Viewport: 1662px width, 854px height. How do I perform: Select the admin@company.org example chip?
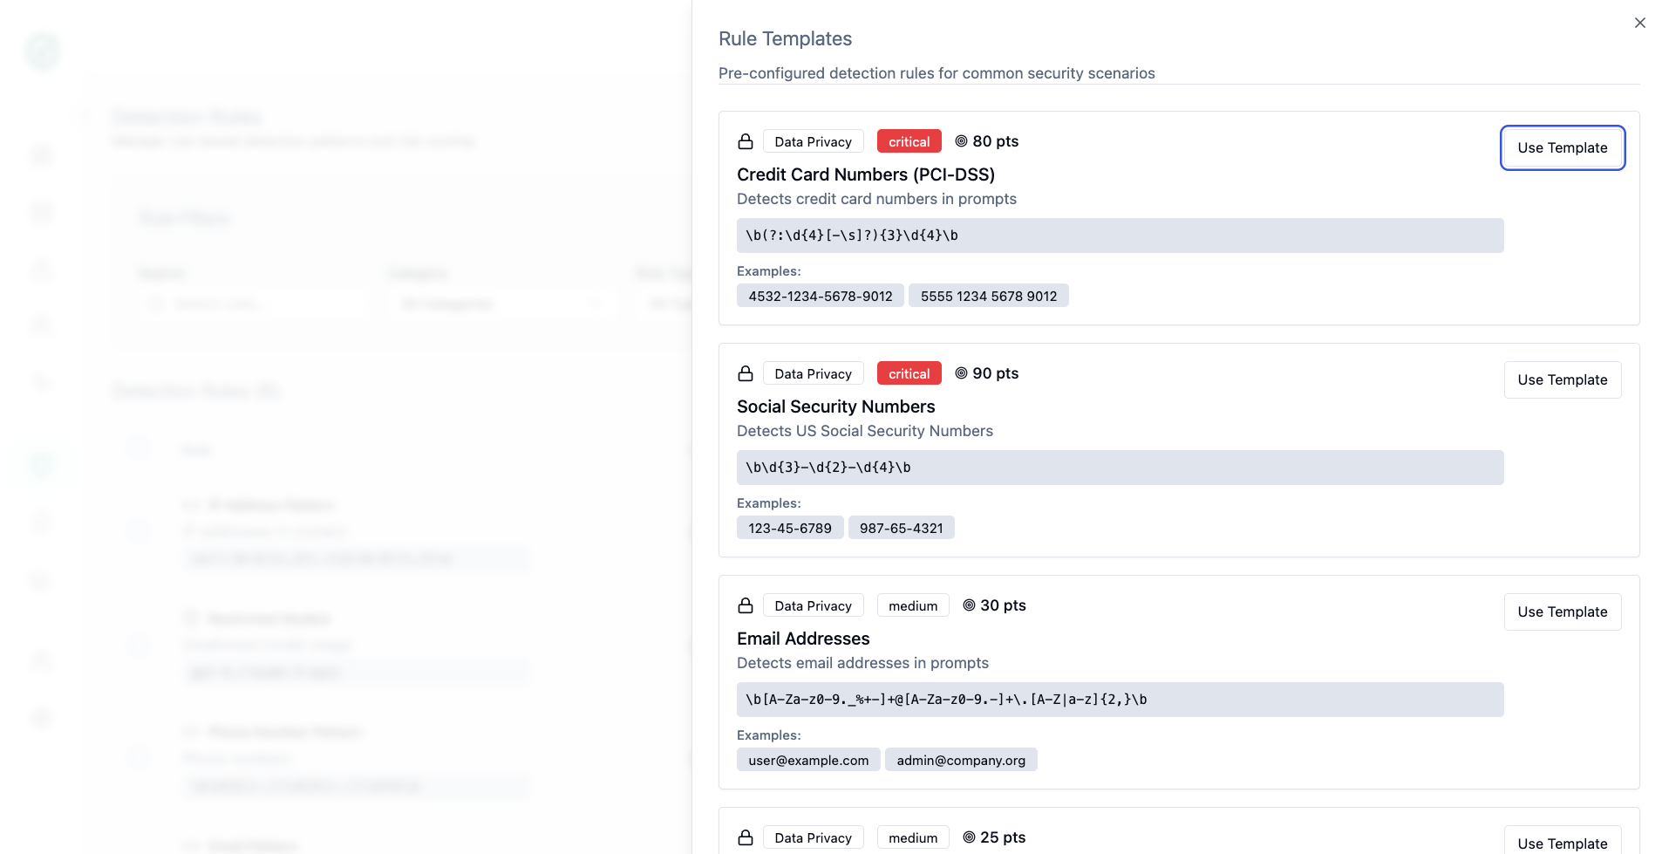(960, 761)
